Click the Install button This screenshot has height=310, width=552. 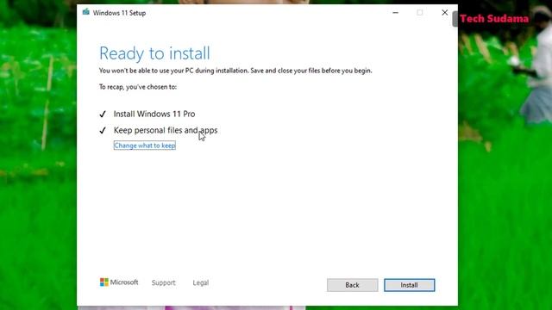(409, 285)
